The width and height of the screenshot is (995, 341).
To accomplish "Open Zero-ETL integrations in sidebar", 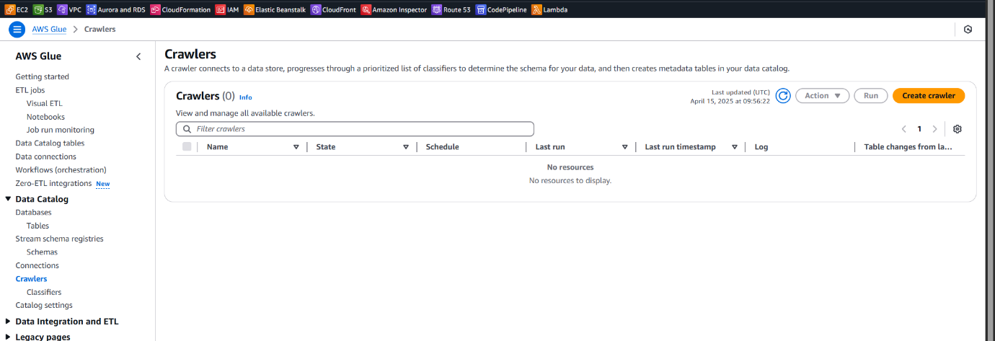I will (53, 183).
